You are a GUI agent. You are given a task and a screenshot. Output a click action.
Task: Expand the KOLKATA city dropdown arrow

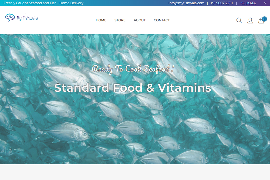point(265,3)
